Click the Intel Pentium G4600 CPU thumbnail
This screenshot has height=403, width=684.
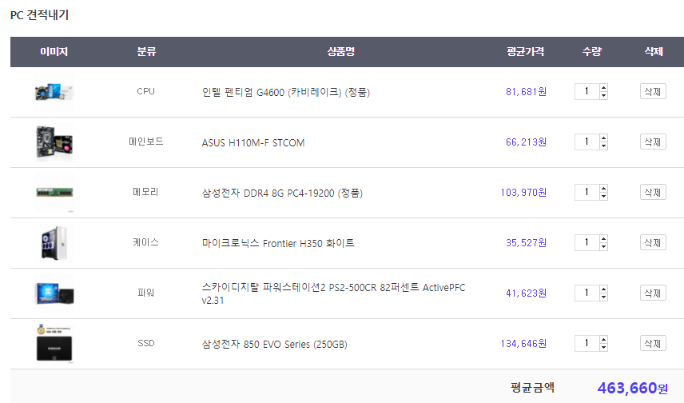click(54, 92)
